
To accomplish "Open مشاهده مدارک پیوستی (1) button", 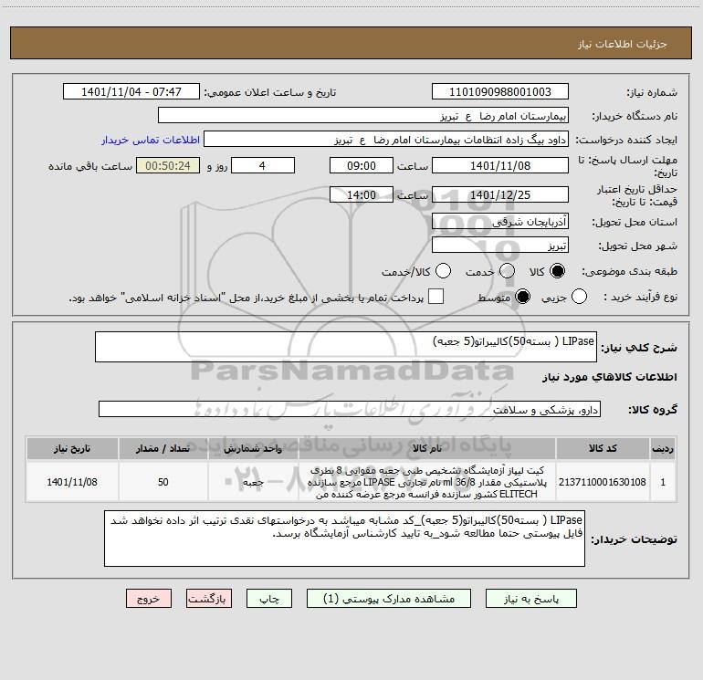I will [x=389, y=599].
